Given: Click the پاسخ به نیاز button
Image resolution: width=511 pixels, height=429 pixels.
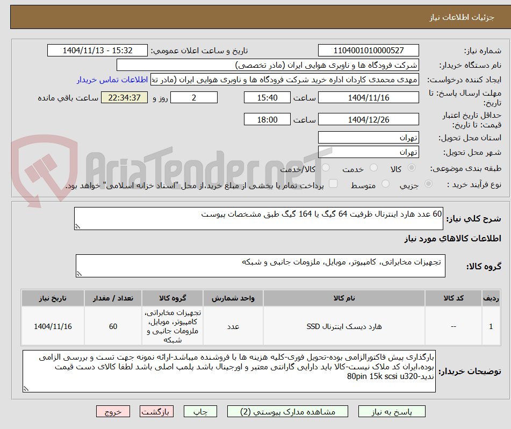Looking at the screenshot, I should [392, 411].
